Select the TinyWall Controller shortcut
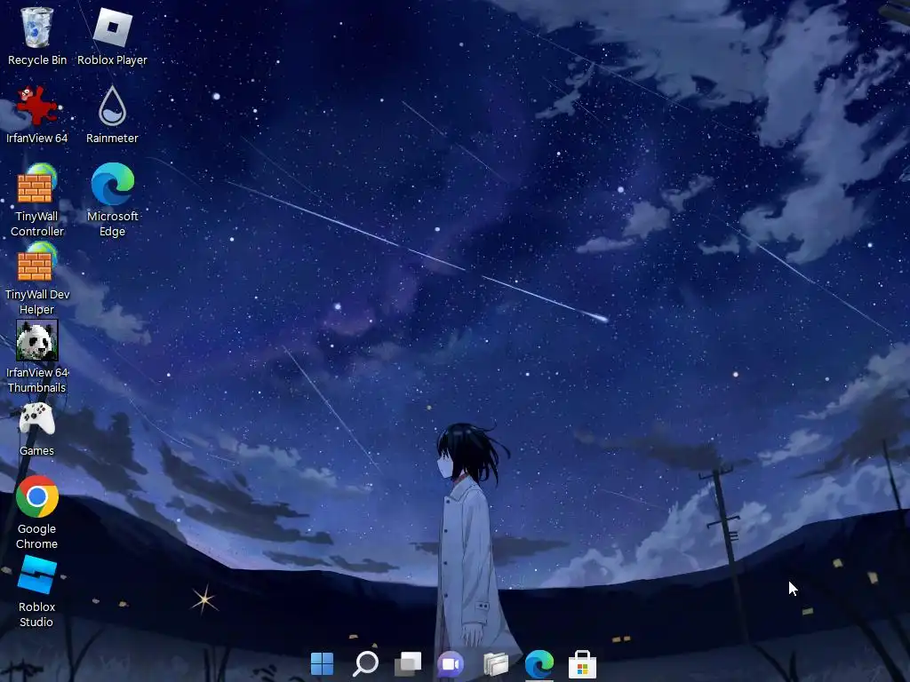Image resolution: width=910 pixels, height=682 pixels. coord(36,200)
